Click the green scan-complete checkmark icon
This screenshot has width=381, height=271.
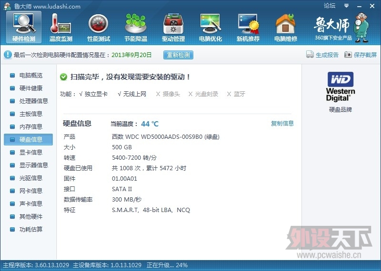pos(64,77)
